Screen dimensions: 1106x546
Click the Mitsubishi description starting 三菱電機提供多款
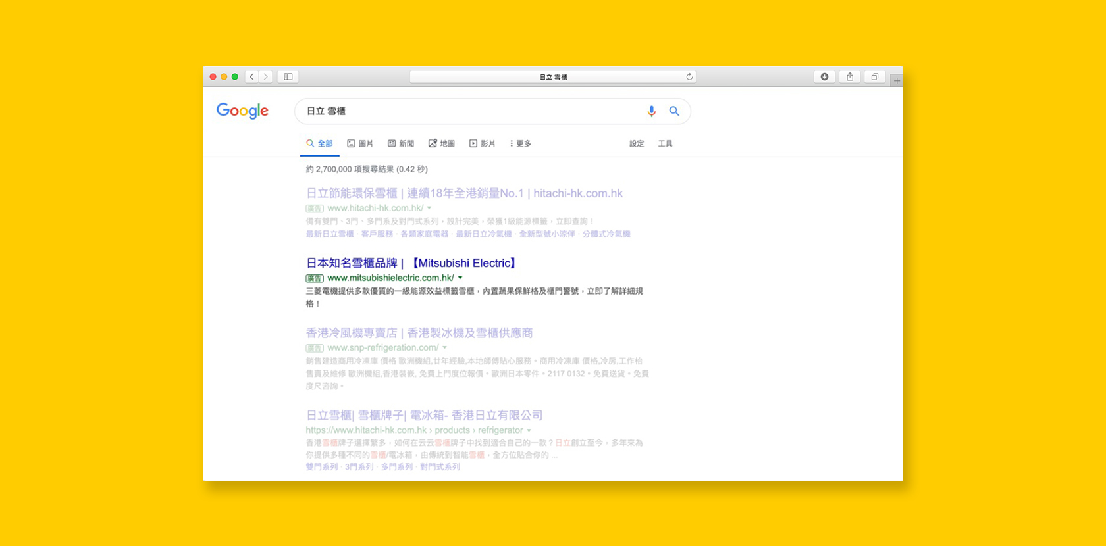coord(475,297)
